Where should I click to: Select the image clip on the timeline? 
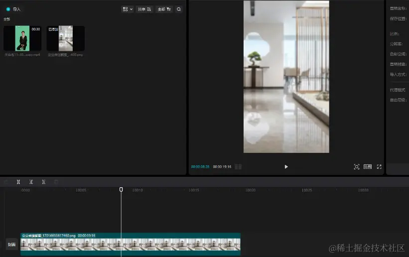click(131, 244)
